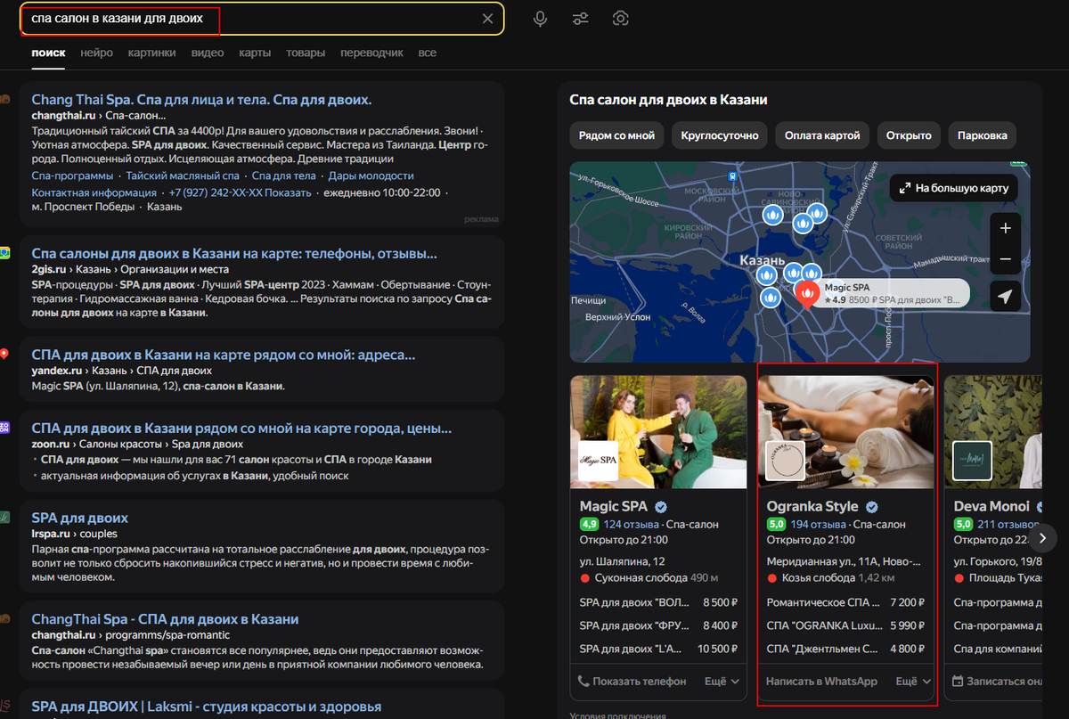Show next spa cards with the arrow
Viewport: 1069px width, 719px height.
coord(1043,537)
